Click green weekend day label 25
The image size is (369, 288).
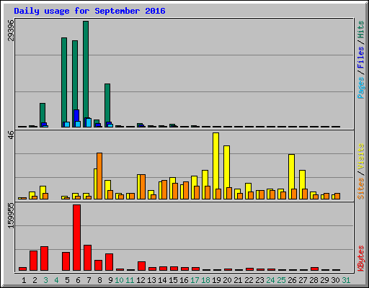tap(281, 280)
